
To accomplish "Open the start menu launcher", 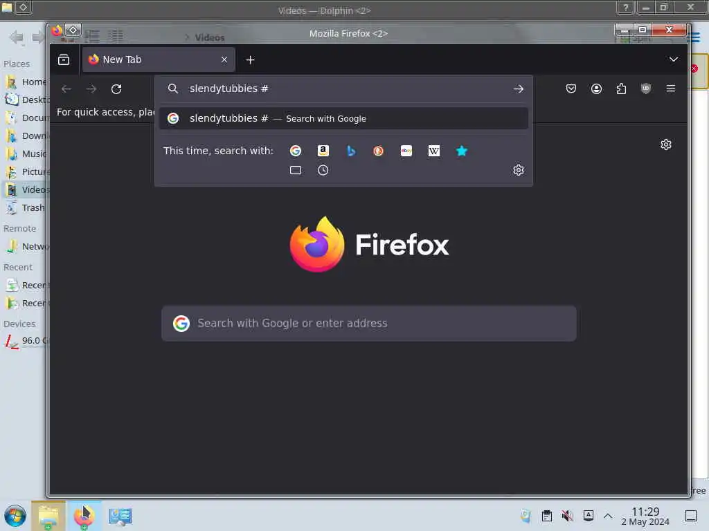I will point(15,516).
